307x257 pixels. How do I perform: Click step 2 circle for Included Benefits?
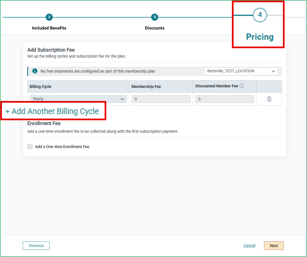pos(49,17)
